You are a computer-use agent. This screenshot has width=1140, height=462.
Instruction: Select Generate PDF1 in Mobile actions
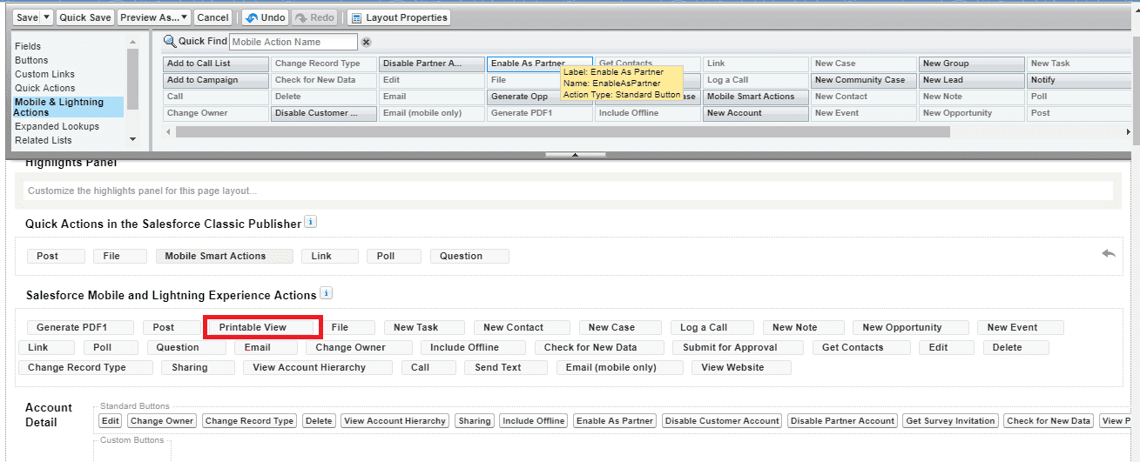80,327
